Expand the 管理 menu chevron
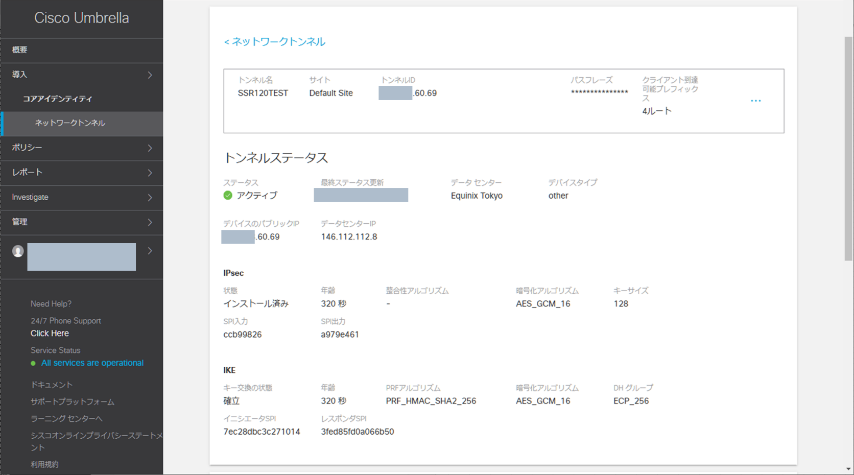The height and width of the screenshot is (475, 854). (150, 223)
